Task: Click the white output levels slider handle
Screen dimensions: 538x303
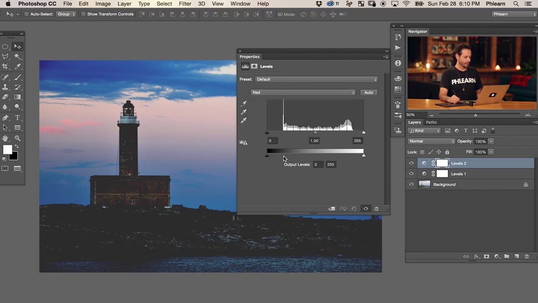Action: coord(363,155)
